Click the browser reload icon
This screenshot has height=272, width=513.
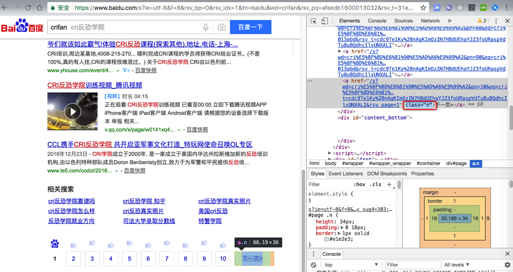(x=28, y=7)
